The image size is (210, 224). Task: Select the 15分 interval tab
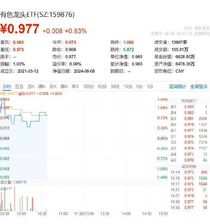128,87
